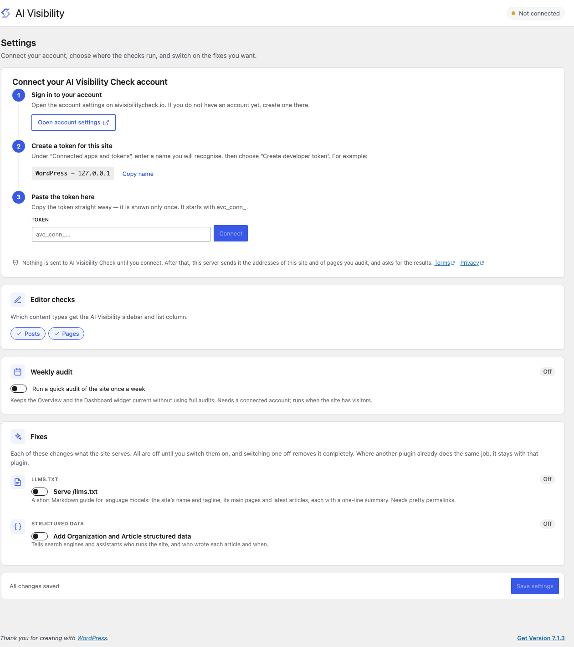Turn on Organization and Article structured data
This screenshot has height=647, width=574.
40,536
